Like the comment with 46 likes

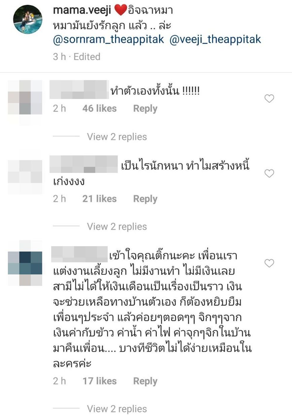pyautogui.click(x=269, y=99)
